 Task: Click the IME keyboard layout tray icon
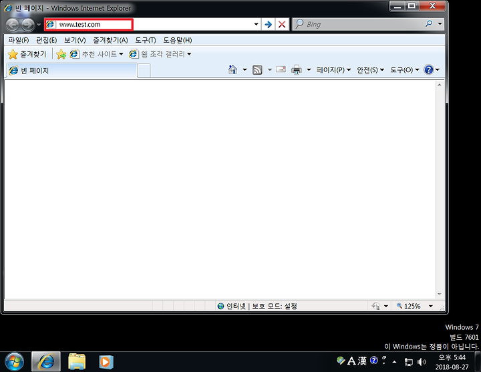coord(341,360)
